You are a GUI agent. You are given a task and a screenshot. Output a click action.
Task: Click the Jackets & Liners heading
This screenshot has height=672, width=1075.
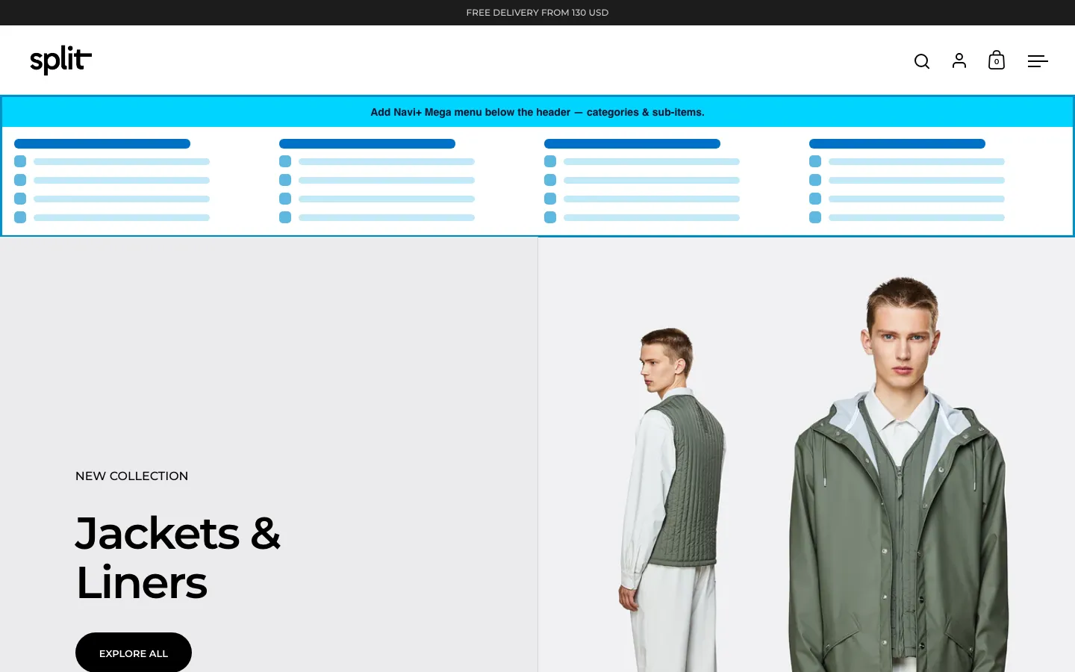pyautogui.click(x=178, y=558)
